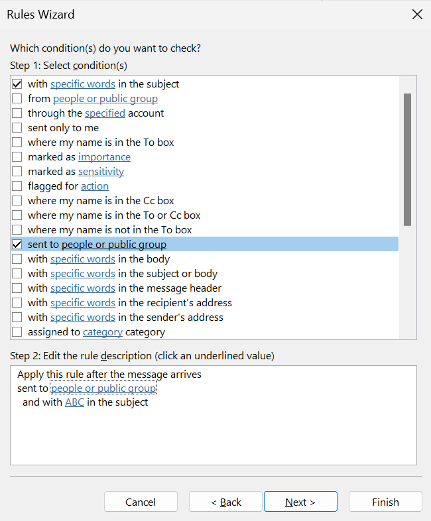Open the 'action' link in flagged for

[x=95, y=186]
